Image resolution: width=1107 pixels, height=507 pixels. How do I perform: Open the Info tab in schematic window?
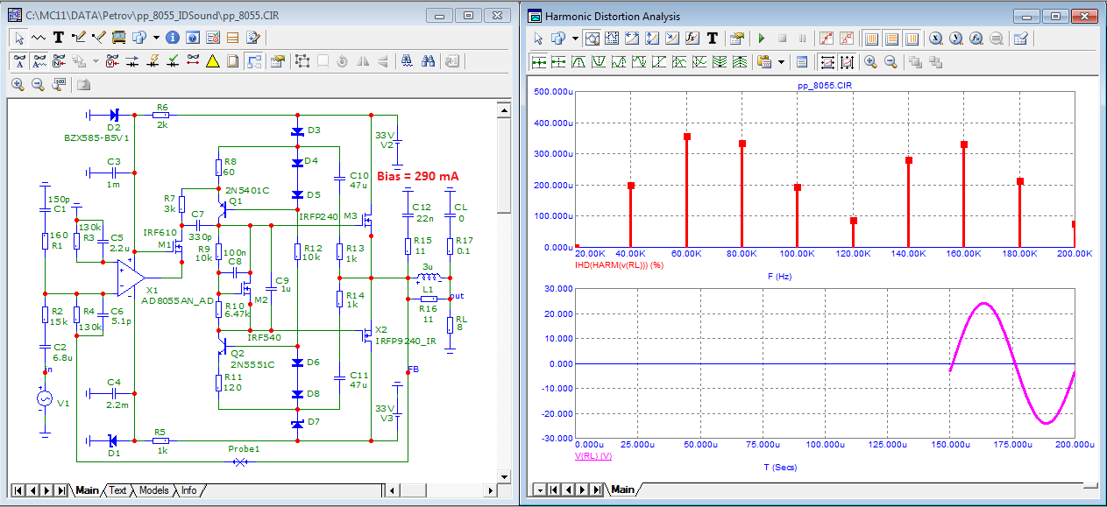188,490
